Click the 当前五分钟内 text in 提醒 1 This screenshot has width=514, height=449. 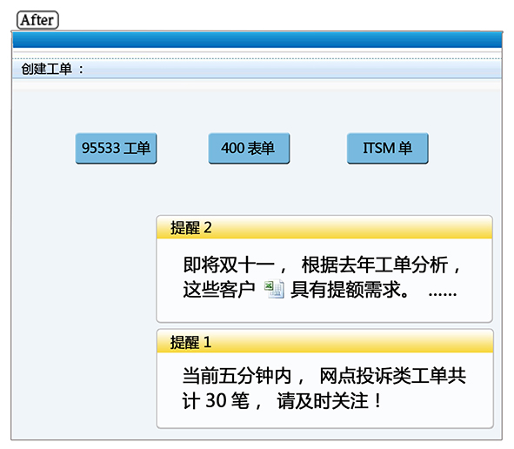[x=237, y=376]
